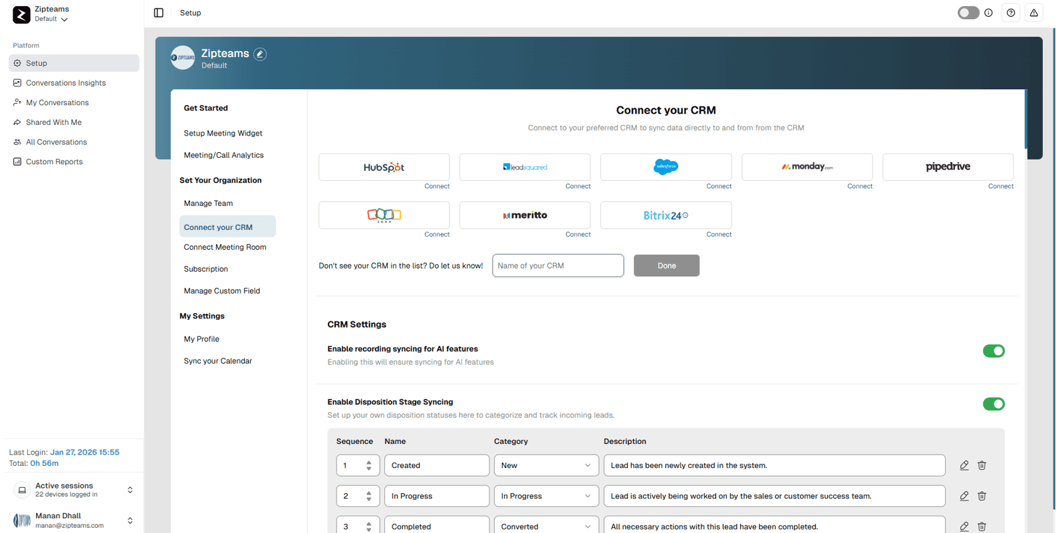This screenshot has height=533, width=1056.
Task: Delete the Created disposition row
Action: [x=982, y=465]
